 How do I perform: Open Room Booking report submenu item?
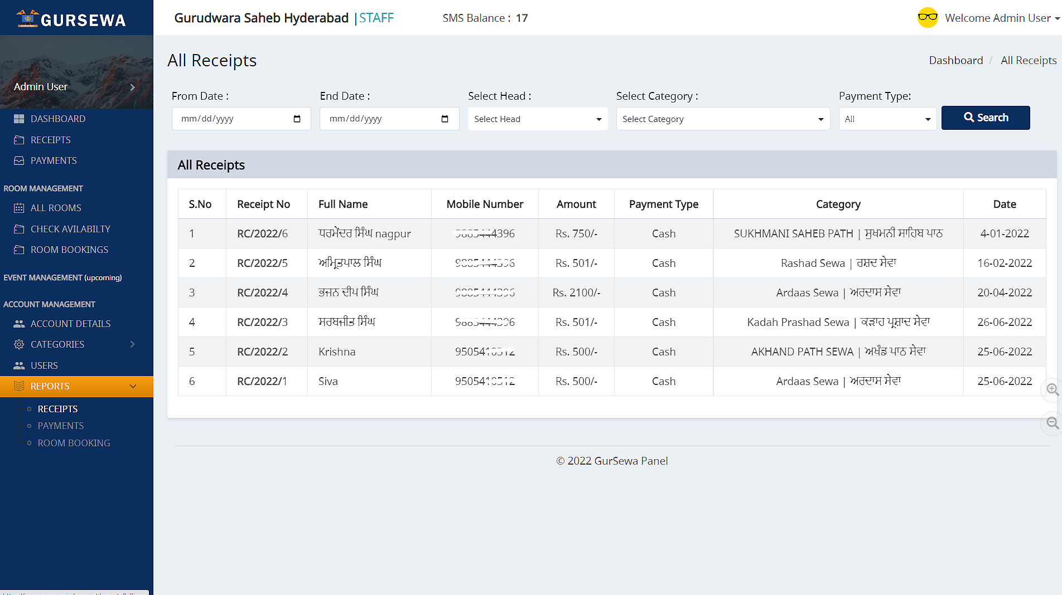(74, 443)
